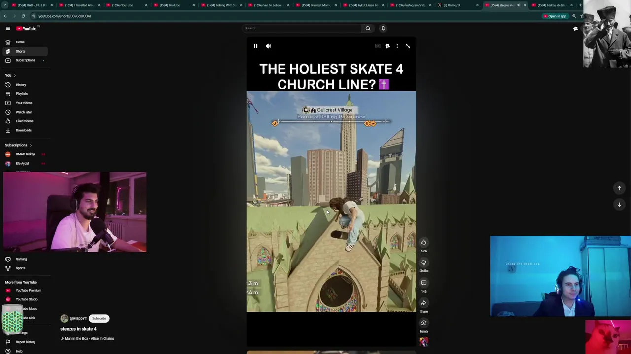Go back in browser history
The width and height of the screenshot is (631, 354).
5,16
